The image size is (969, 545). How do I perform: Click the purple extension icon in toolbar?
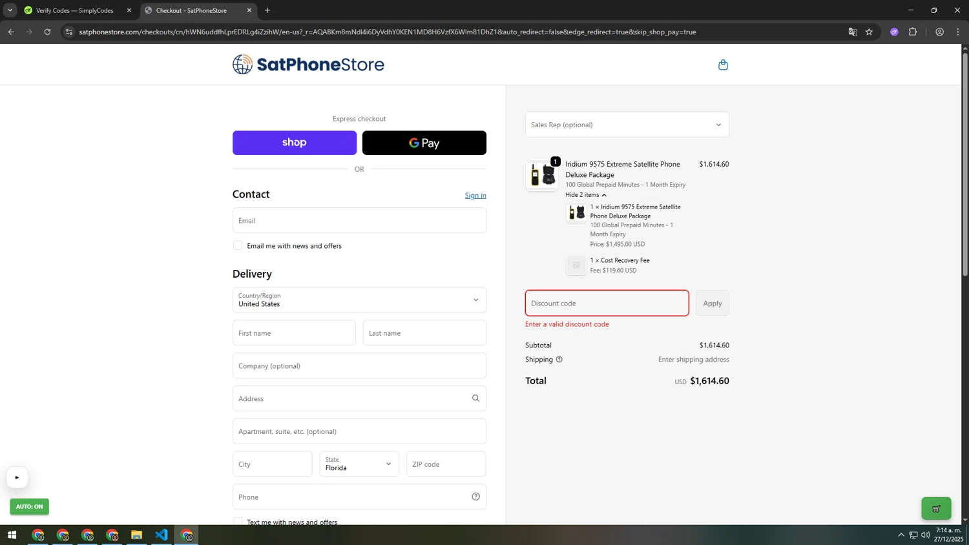click(894, 32)
